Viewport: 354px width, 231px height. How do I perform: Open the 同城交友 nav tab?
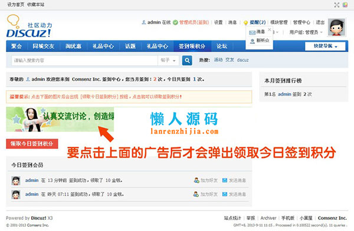click(43, 46)
